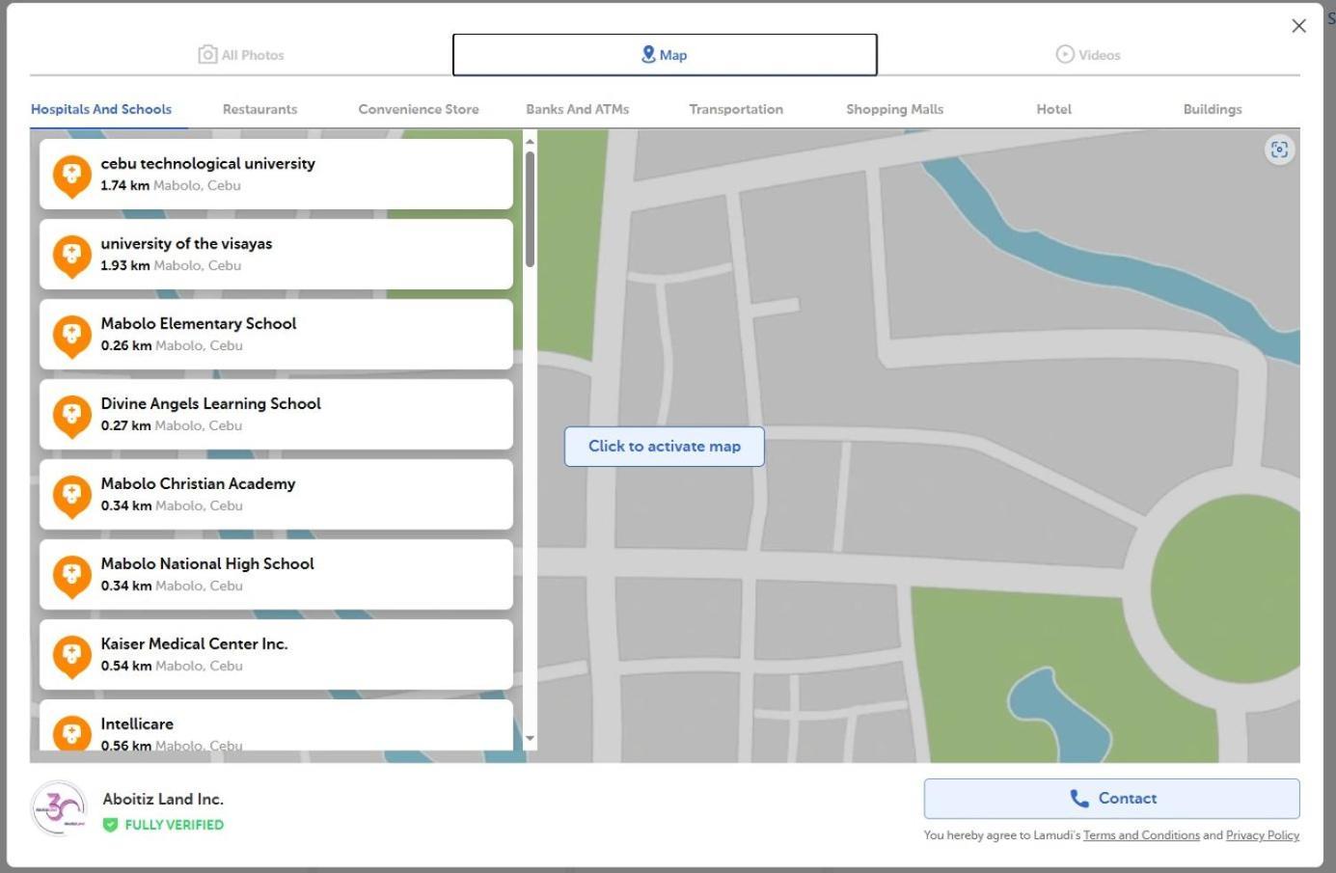Close the map dialog with the X
The width and height of the screenshot is (1336, 873).
tap(1298, 26)
